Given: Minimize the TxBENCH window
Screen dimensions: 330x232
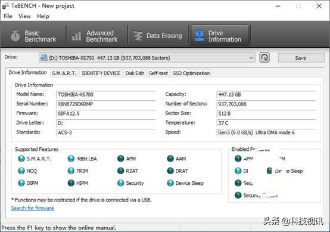Looking at the screenshot, I should pos(278,6).
